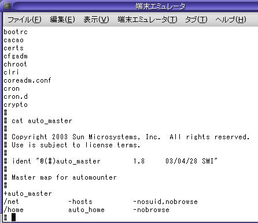Image resolution: width=258 pixels, height=223 pixels.
Task: Click the 'cat auto_master' command line
Action: 38,121
